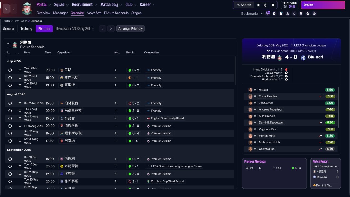Click the Continue button

coord(323,5)
